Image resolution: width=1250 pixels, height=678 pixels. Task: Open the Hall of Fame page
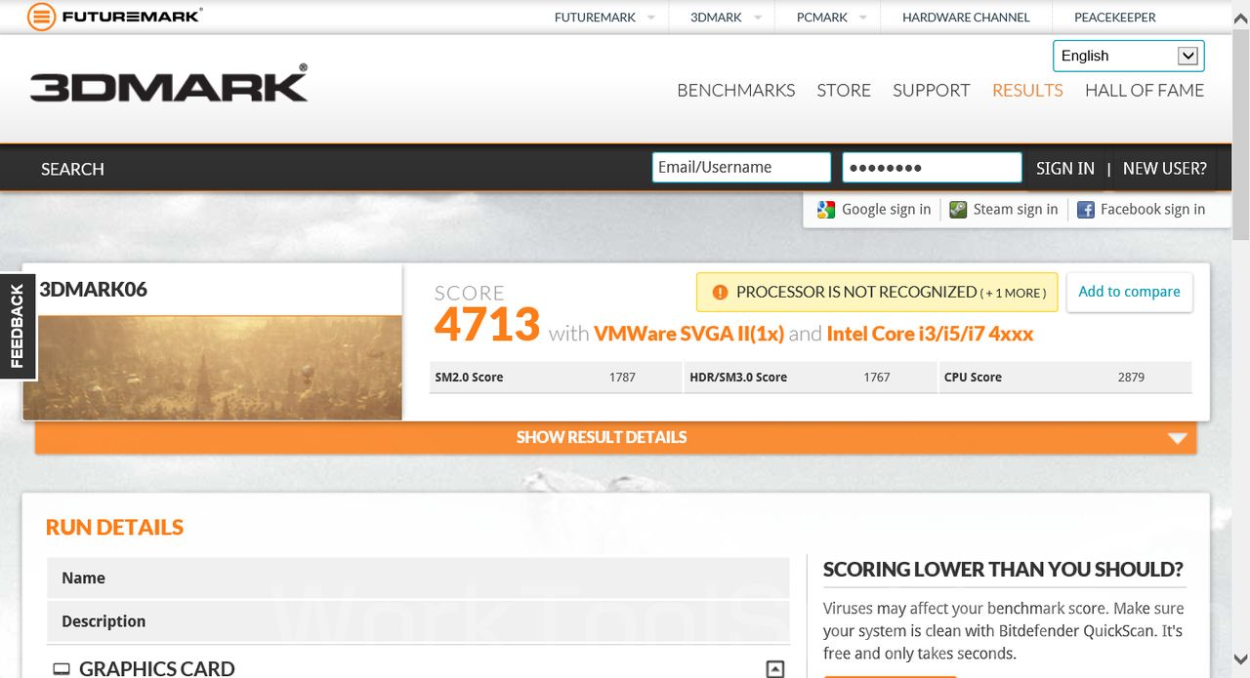point(1145,90)
